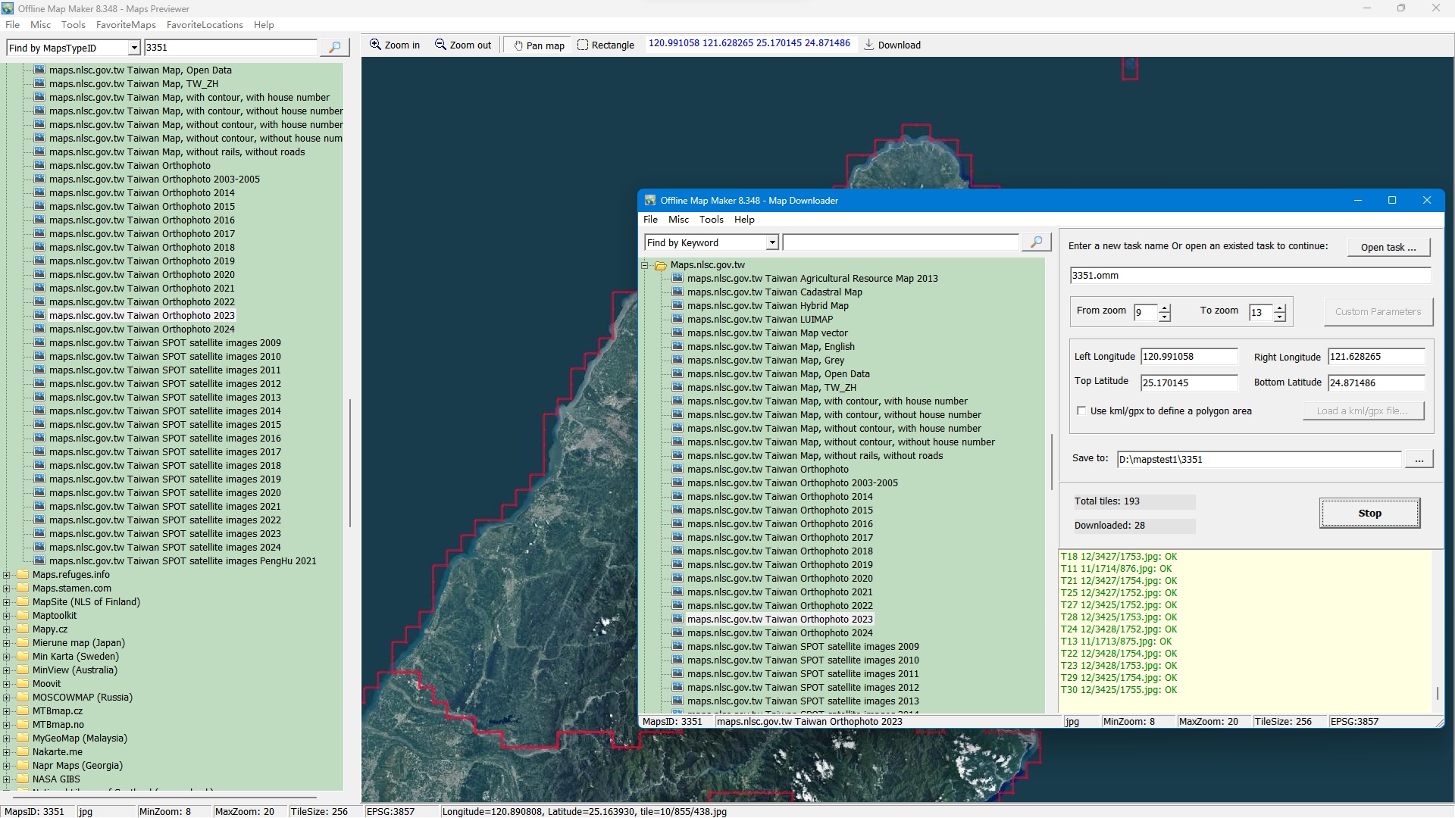
Task: Click the Map Downloader keyword search icon
Action: [1036, 242]
